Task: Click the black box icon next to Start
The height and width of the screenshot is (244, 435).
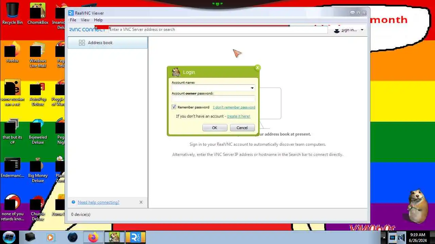Action: pos(30,237)
